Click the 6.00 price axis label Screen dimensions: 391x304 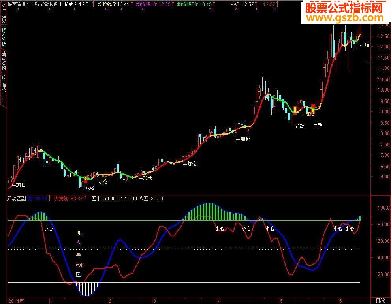(385, 176)
